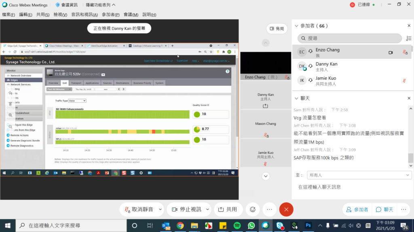Click the help question mark in shared screen

[227, 71]
